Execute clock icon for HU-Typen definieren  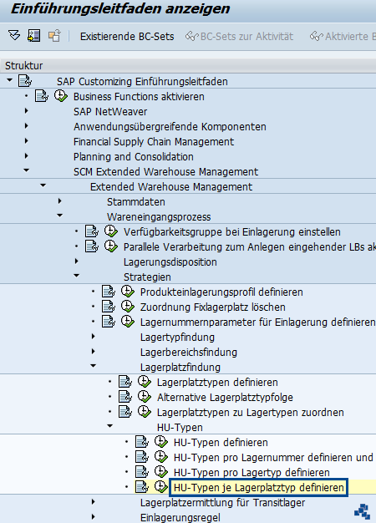[160, 442]
